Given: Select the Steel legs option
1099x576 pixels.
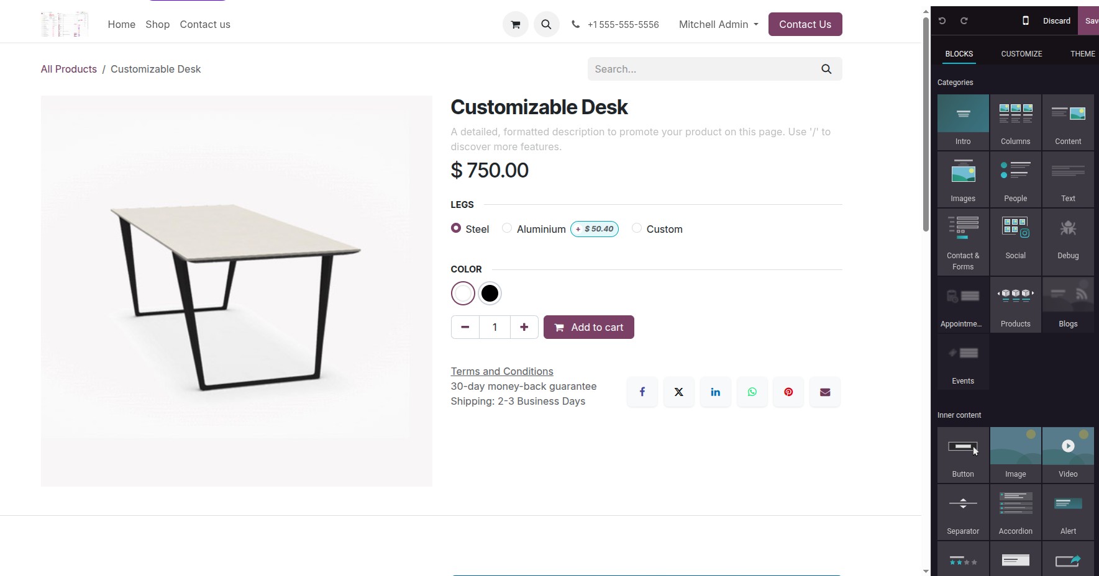Looking at the screenshot, I should (x=456, y=228).
